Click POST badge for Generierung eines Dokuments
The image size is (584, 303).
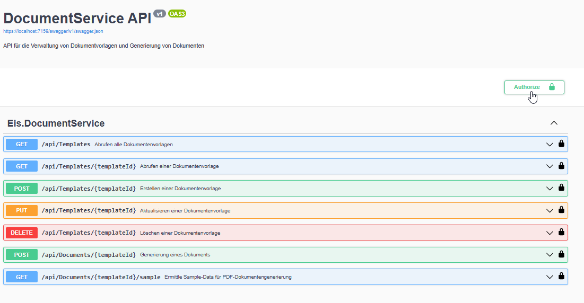[22, 255]
